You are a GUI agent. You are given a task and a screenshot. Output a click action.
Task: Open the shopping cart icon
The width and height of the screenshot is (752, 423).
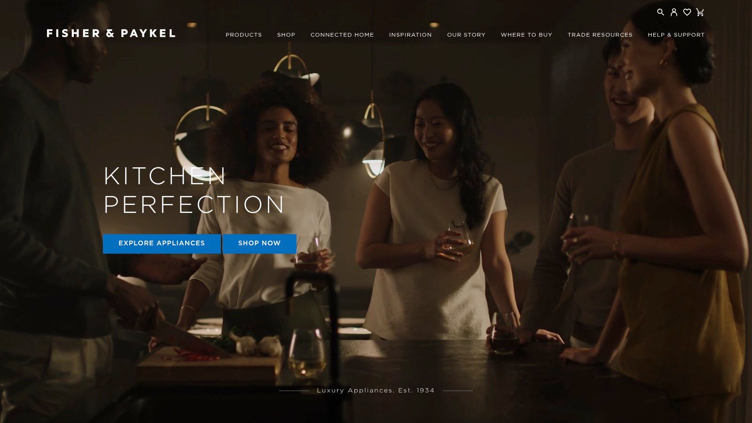700,12
